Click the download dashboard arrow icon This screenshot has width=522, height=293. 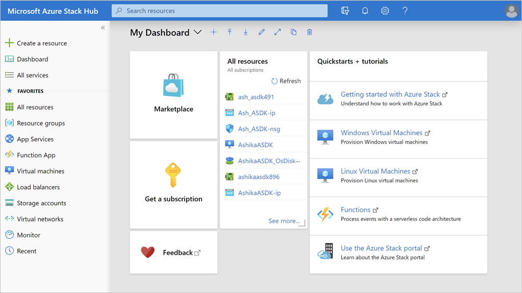pyautogui.click(x=246, y=32)
